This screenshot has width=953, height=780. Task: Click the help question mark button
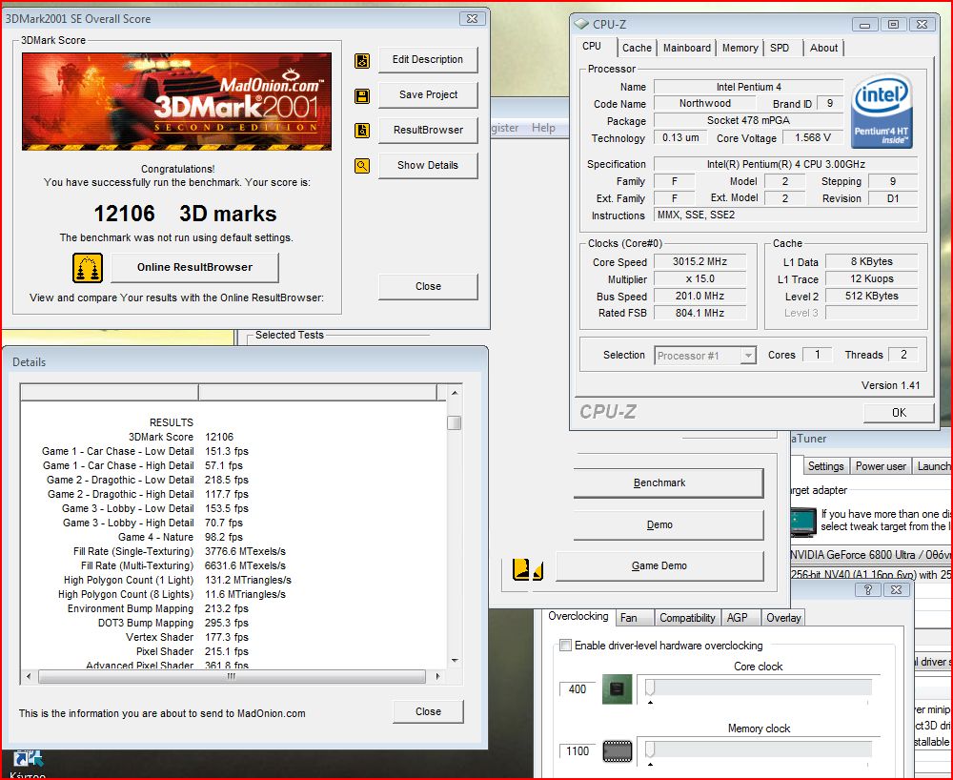pyautogui.click(x=867, y=589)
